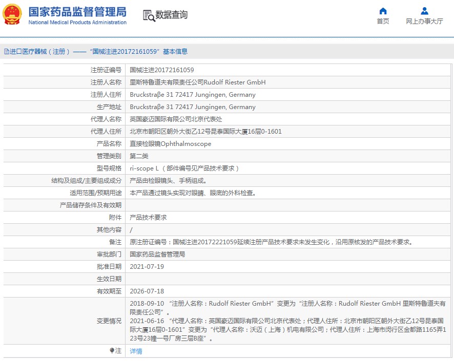Viewport: 454px width, 361px height.
Task: Click the 产品名称 row label
Action: 109,144
